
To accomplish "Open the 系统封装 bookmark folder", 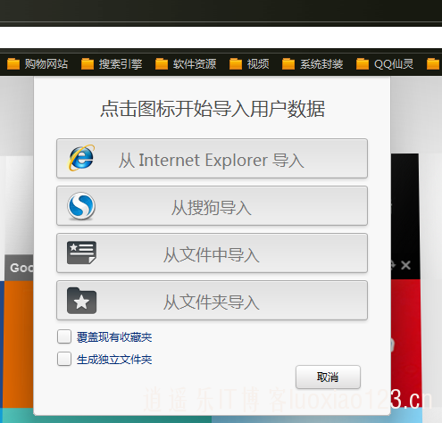I will coord(313,63).
